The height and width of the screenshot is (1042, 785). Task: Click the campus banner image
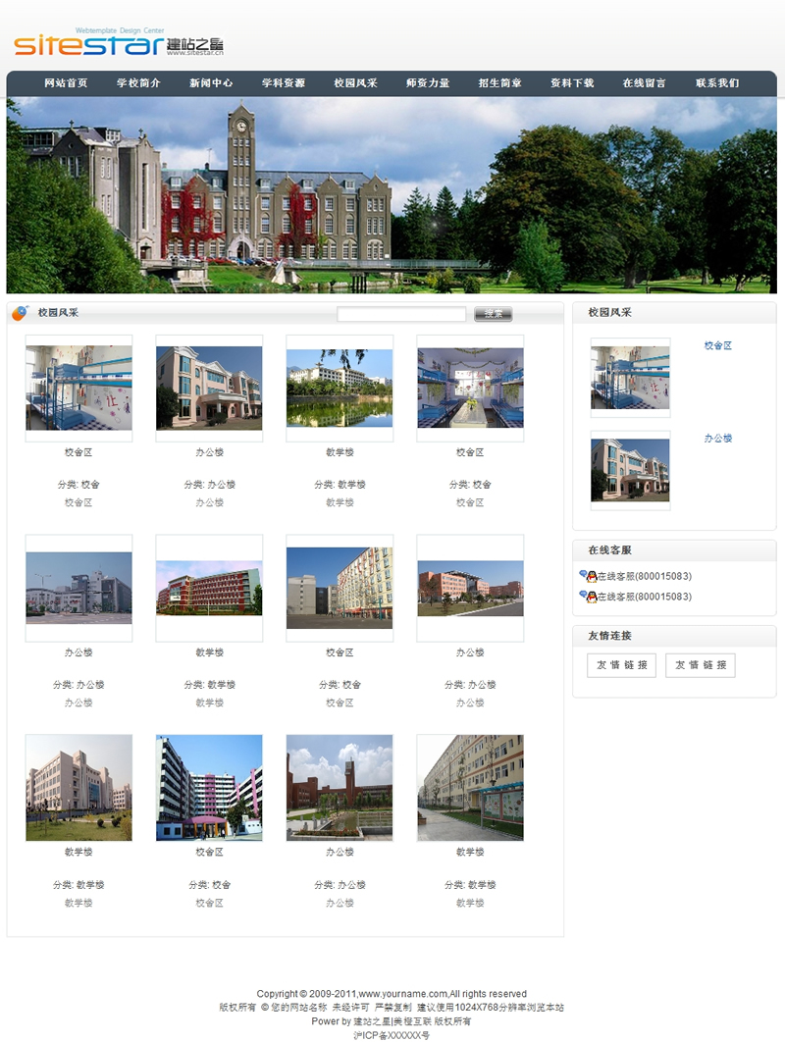point(392,194)
